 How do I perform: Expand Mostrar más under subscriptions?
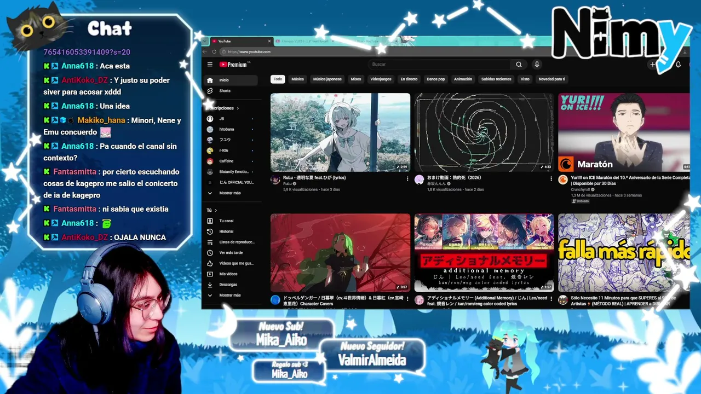[x=231, y=193]
